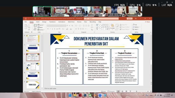Toggle text Shadow (S) formatting
Screen dimensions: 175x98
click(x=55, y=29)
